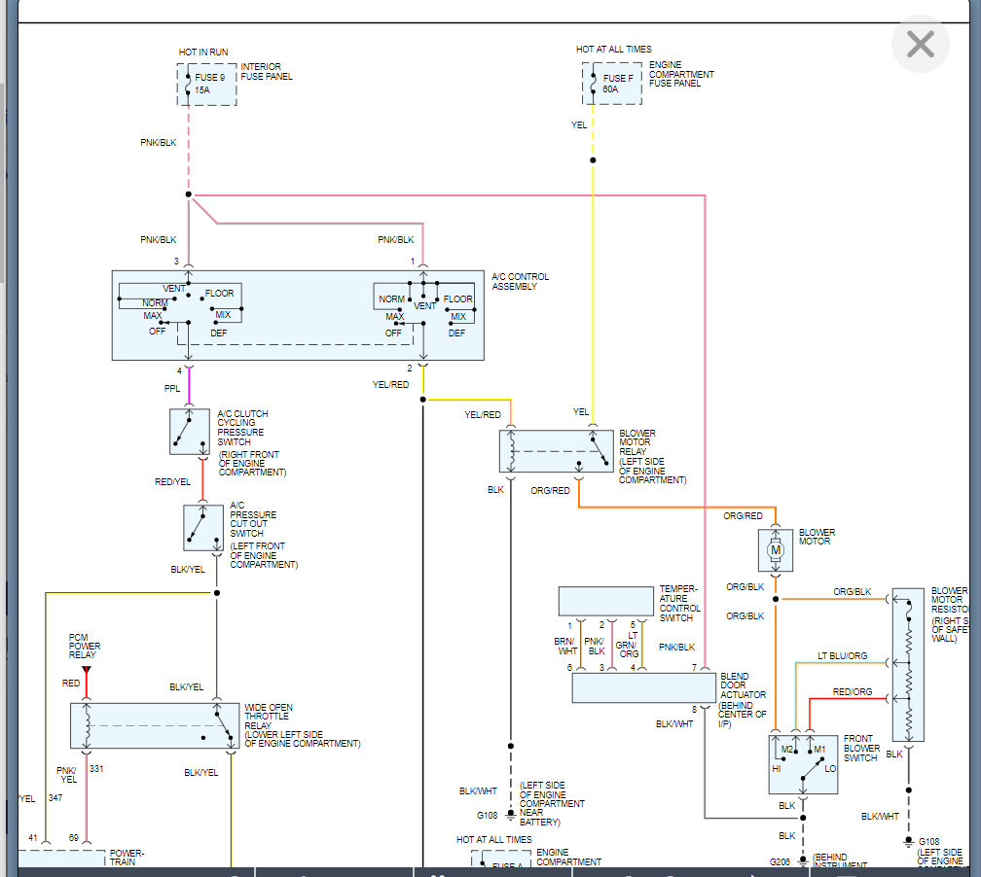Select the 'HI' position label in blower switch
The height and width of the screenshot is (877, 981).
click(777, 769)
